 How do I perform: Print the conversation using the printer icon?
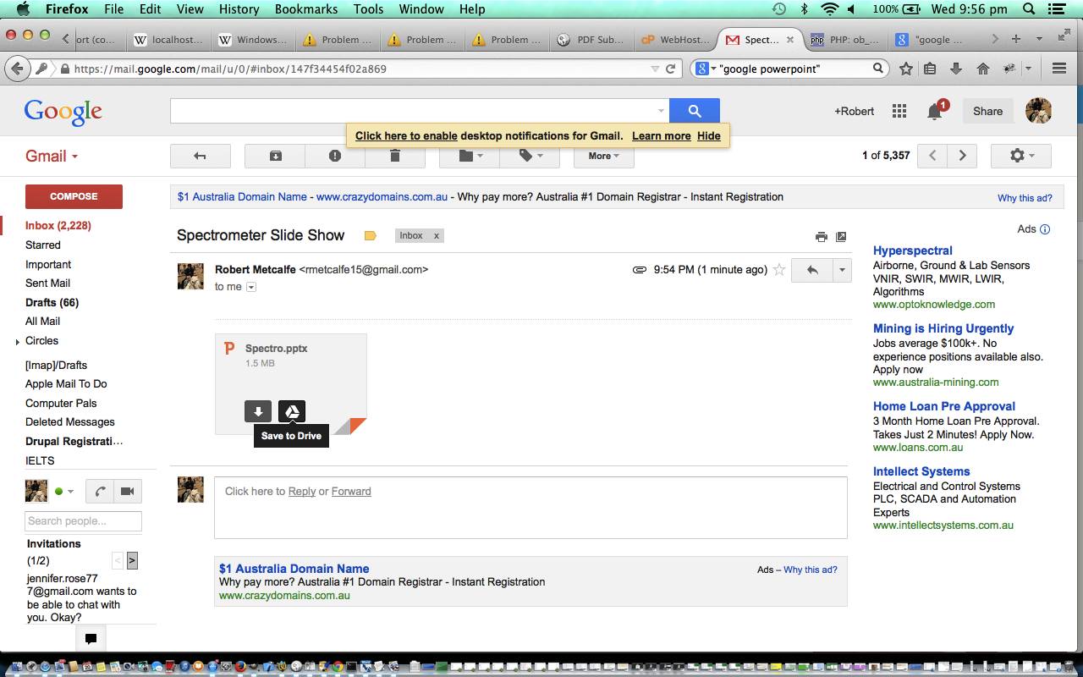click(821, 237)
